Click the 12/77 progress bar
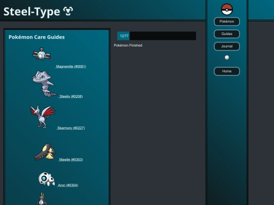This screenshot has width=274, height=205. pyautogui.click(x=157, y=36)
